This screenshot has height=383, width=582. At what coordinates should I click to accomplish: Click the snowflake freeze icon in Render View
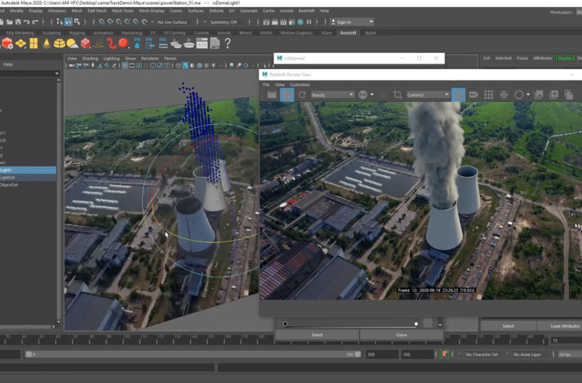point(504,95)
